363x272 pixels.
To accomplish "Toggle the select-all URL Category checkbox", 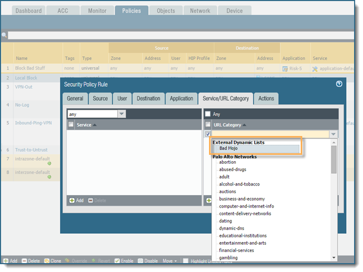I will (x=208, y=124).
